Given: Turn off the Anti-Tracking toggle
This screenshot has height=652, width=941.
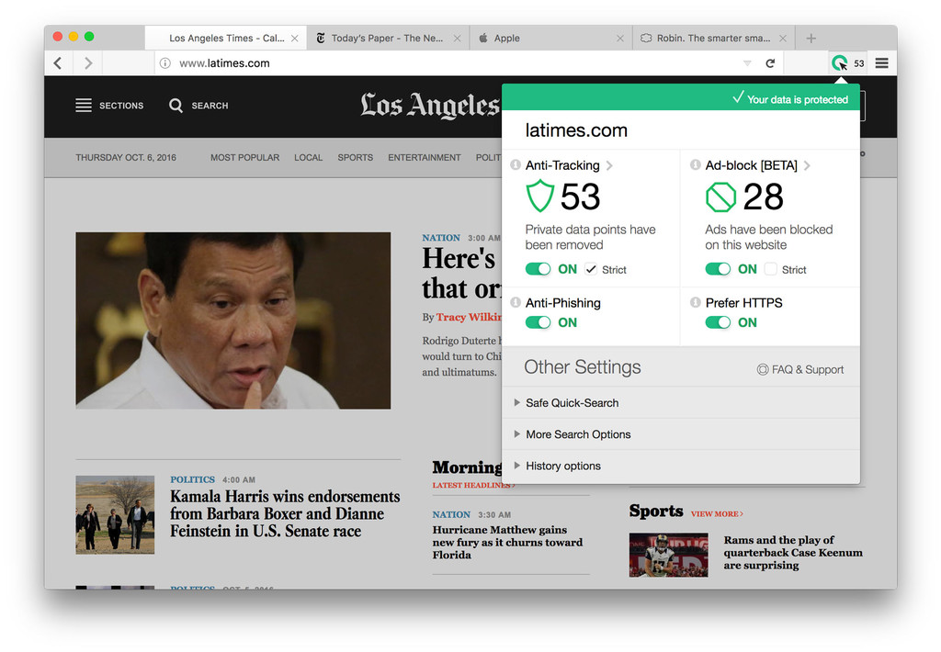Looking at the screenshot, I should (538, 269).
